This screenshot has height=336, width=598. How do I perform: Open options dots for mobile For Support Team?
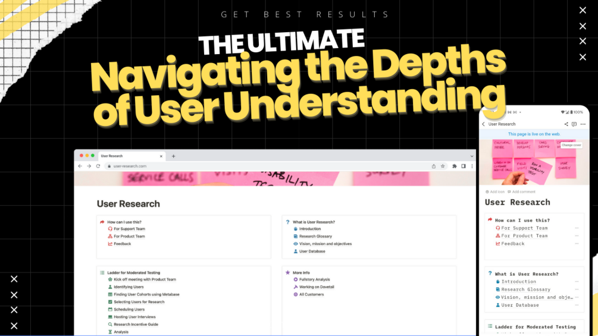(x=577, y=228)
